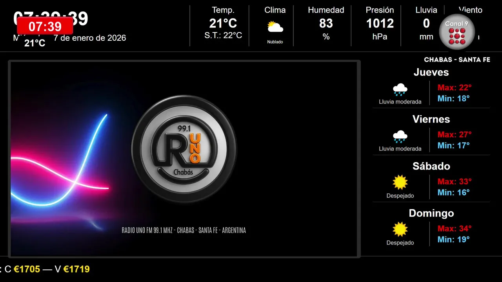
Task: Click the CHABAS - SANTA FE label
Action: pyautogui.click(x=457, y=60)
